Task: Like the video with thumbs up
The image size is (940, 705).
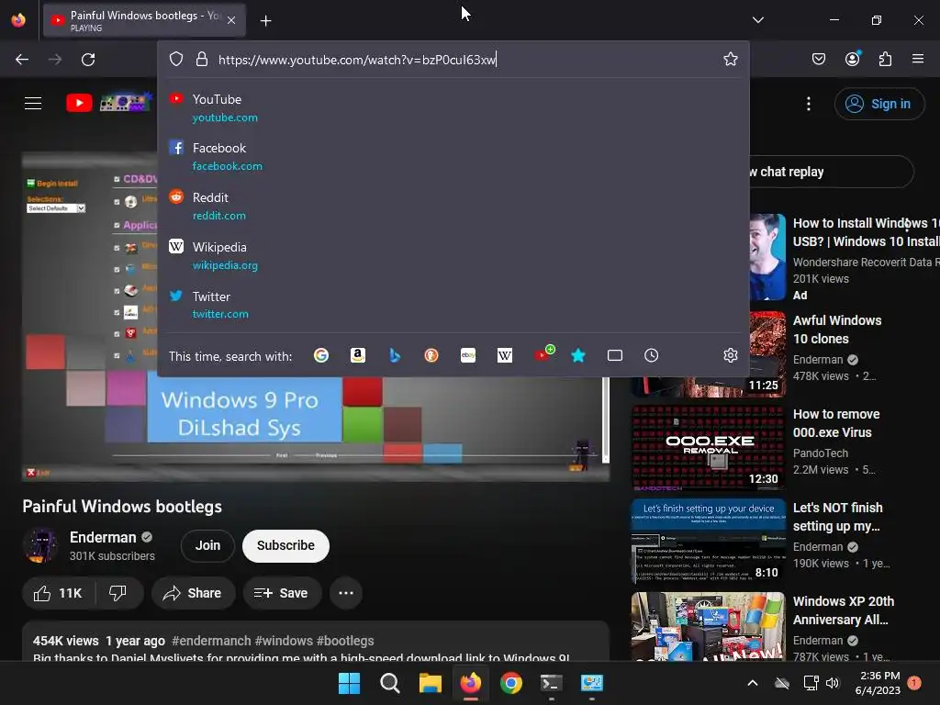Action: coord(58,594)
